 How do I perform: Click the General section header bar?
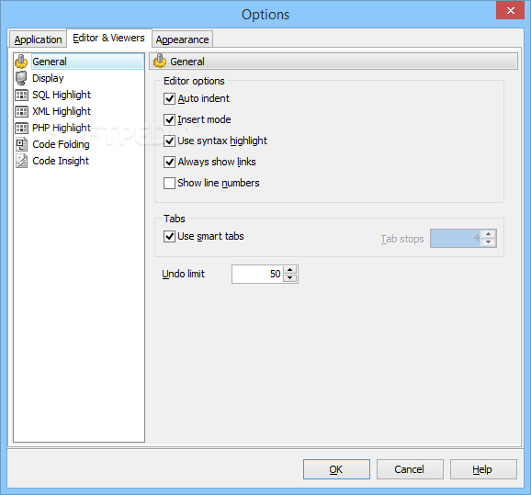[333, 62]
